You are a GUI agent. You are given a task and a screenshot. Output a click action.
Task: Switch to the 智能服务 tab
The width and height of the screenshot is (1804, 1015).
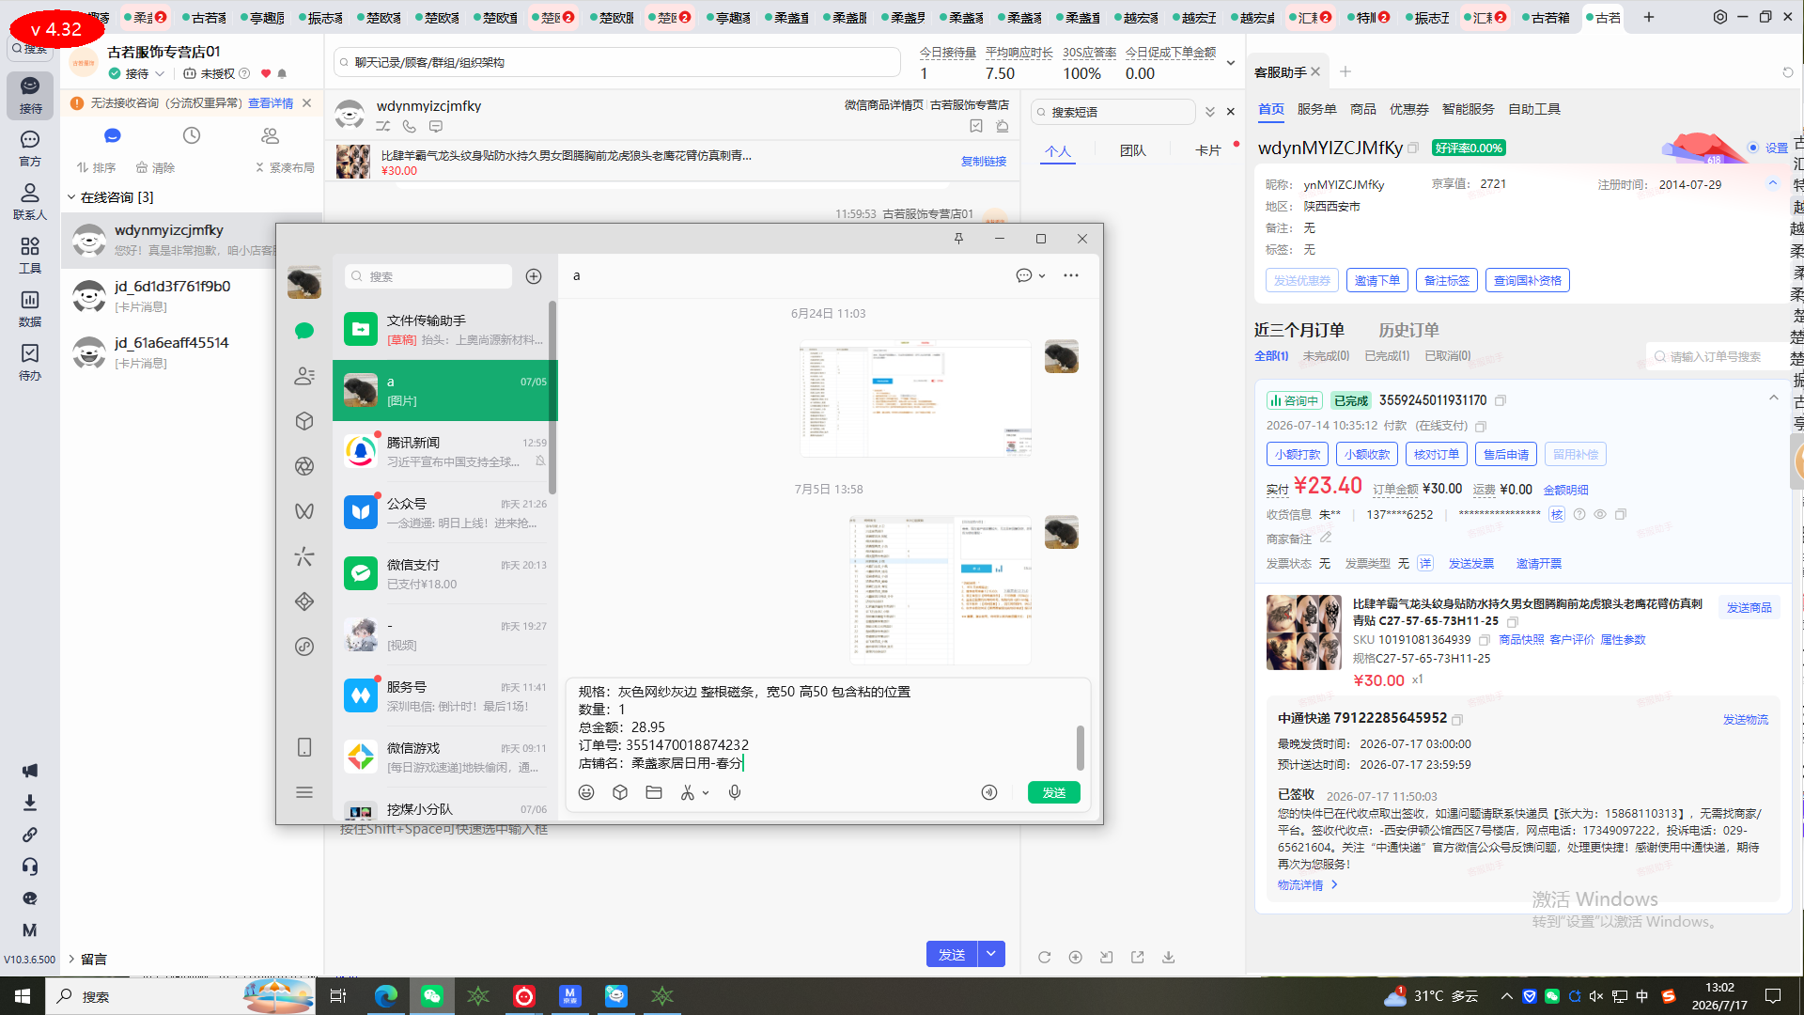pos(1469,109)
